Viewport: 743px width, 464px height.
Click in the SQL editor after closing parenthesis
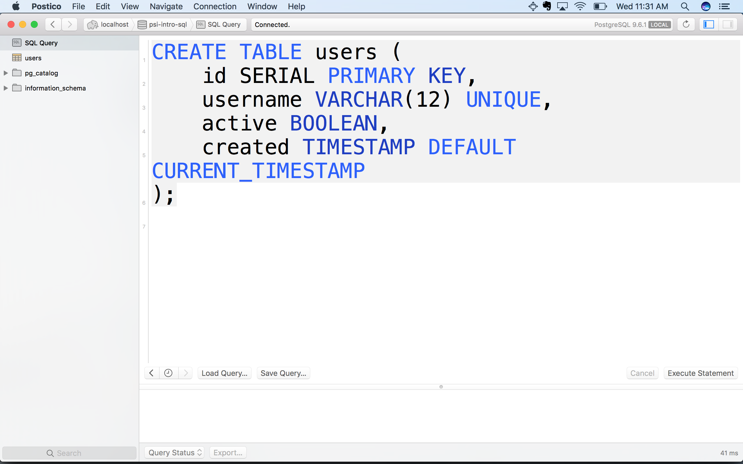(176, 195)
